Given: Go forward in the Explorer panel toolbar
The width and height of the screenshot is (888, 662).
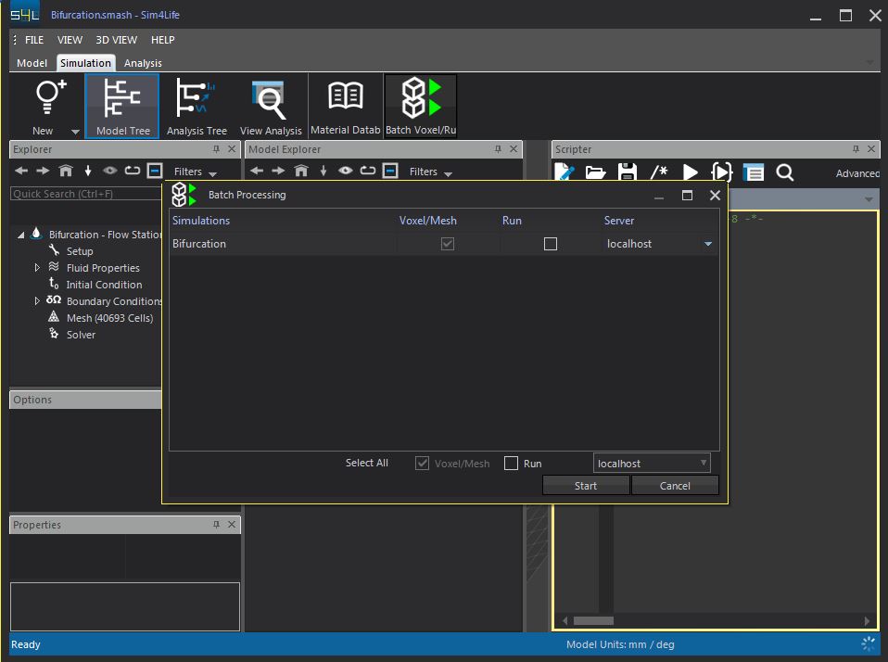Looking at the screenshot, I should [43, 171].
